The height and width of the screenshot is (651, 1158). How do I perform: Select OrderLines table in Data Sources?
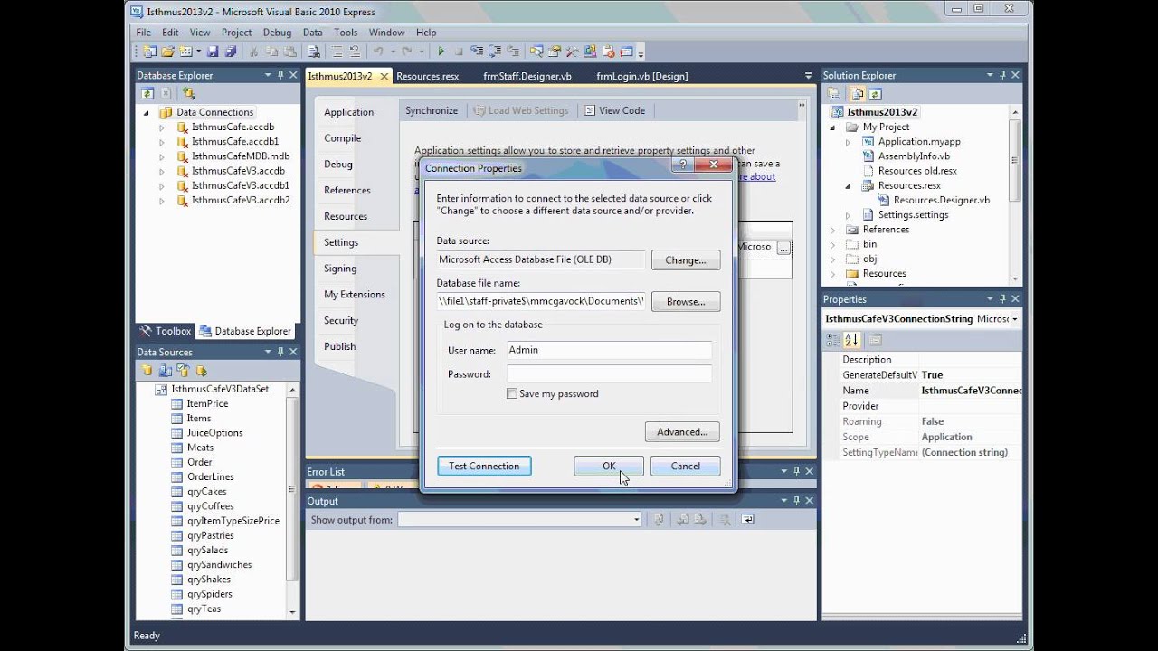point(210,476)
